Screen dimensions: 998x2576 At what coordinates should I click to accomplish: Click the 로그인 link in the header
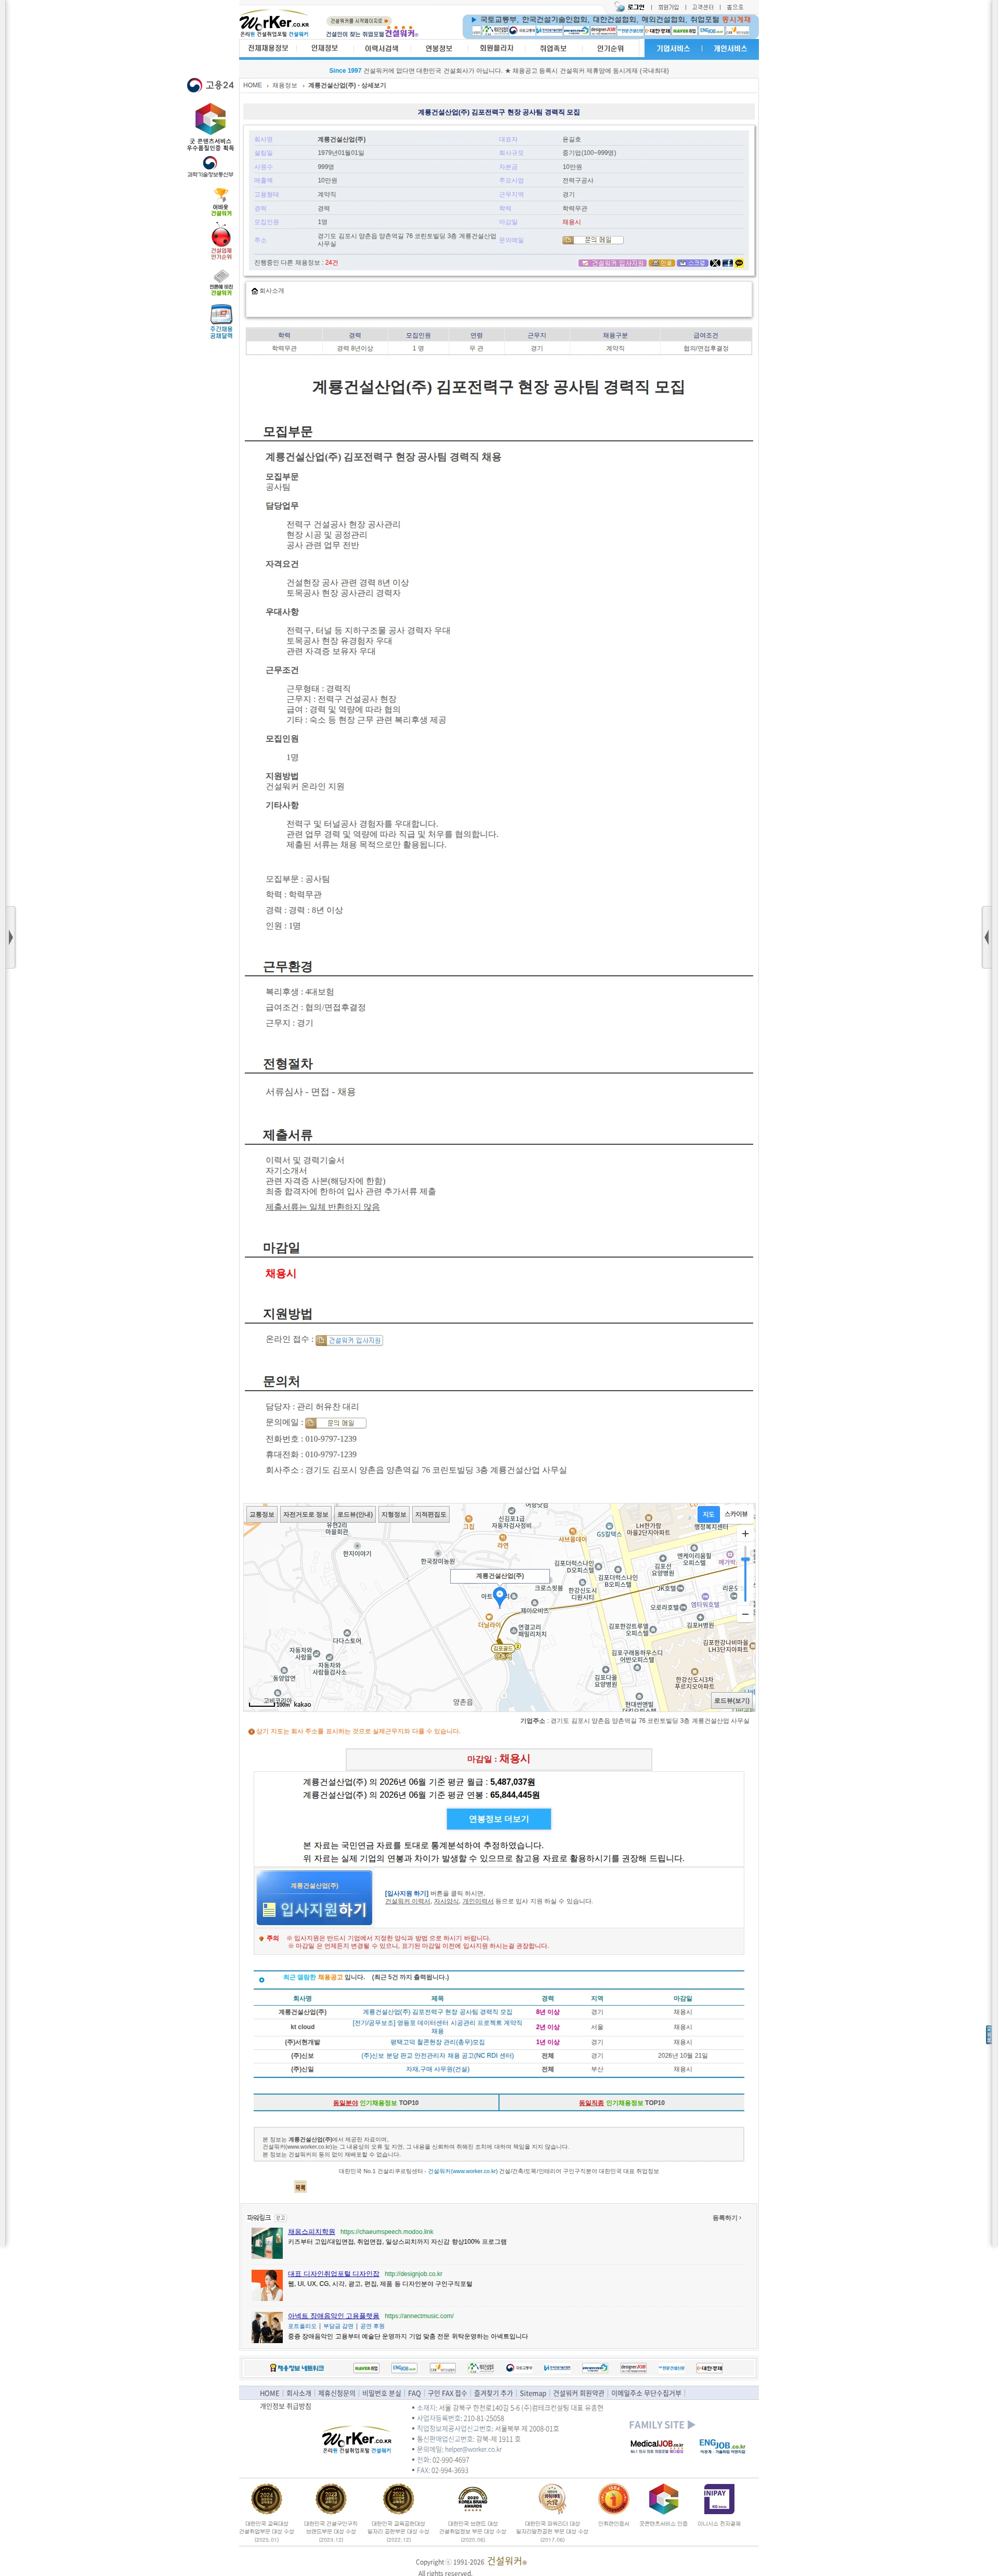(x=635, y=7)
